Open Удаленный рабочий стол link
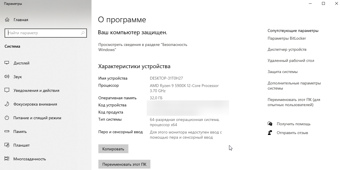 coord(291,61)
